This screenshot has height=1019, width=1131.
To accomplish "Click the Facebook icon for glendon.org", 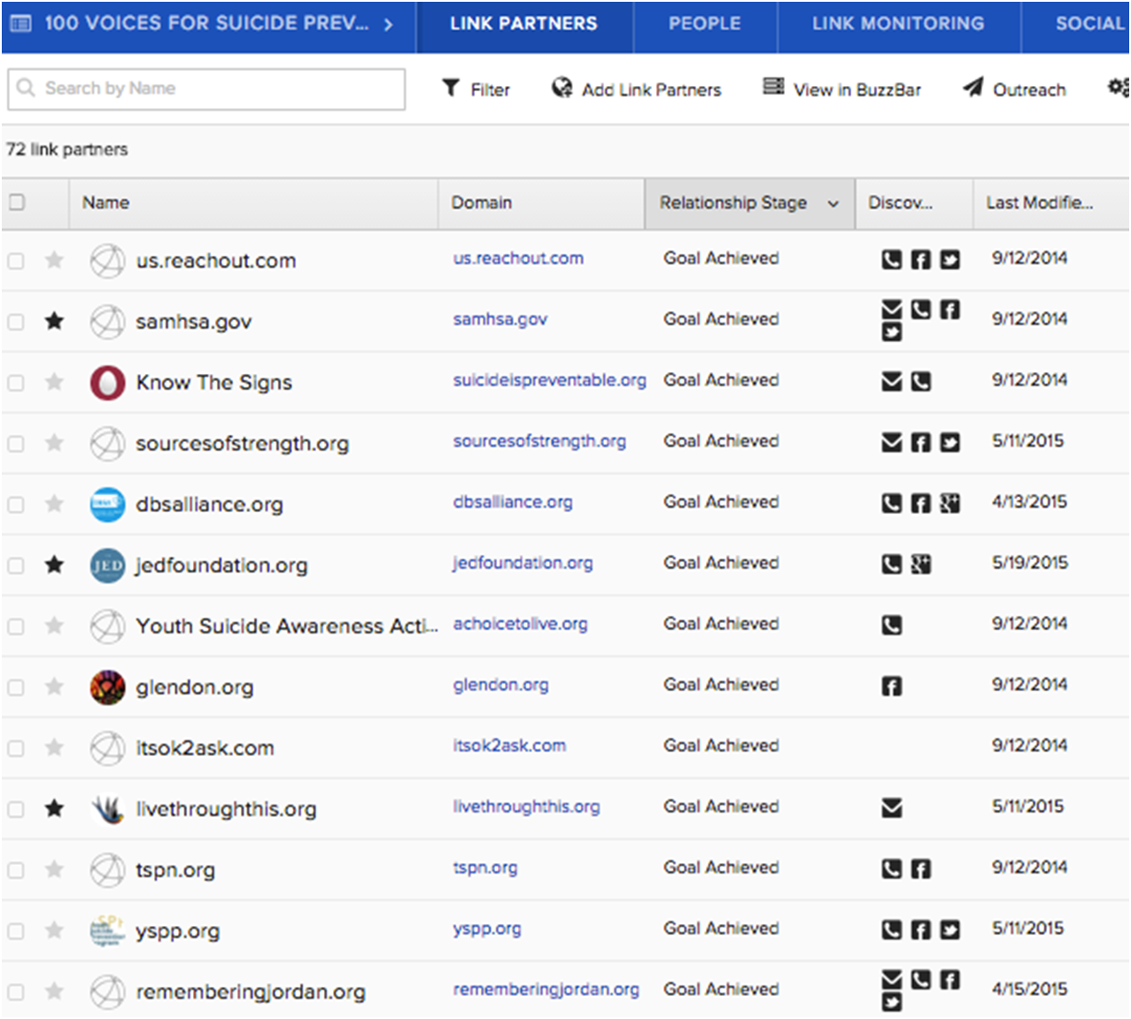I will point(892,686).
